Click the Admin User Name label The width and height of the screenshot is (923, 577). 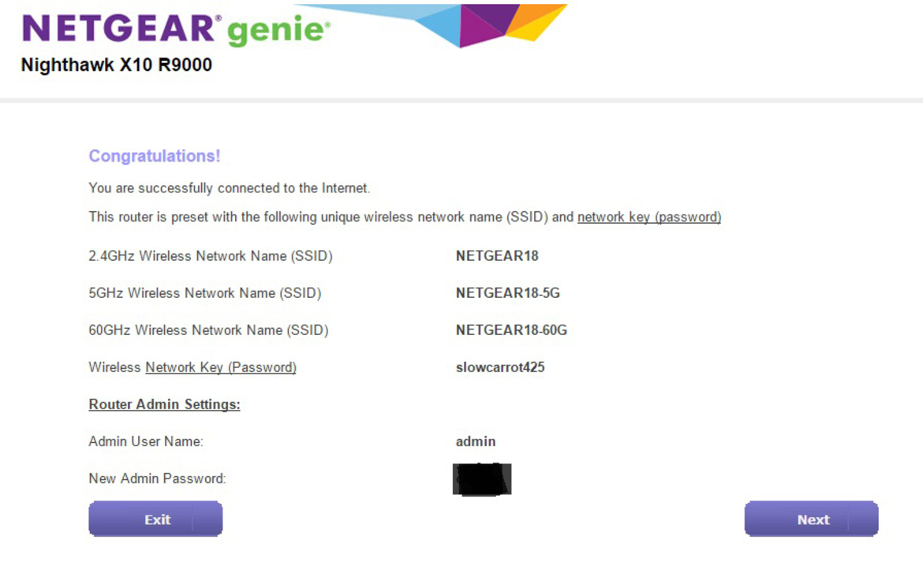point(146,441)
